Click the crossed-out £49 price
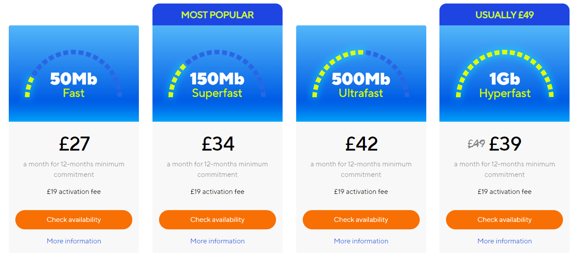The height and width of the screenshot is (260, 577). [x=476, y=144]
